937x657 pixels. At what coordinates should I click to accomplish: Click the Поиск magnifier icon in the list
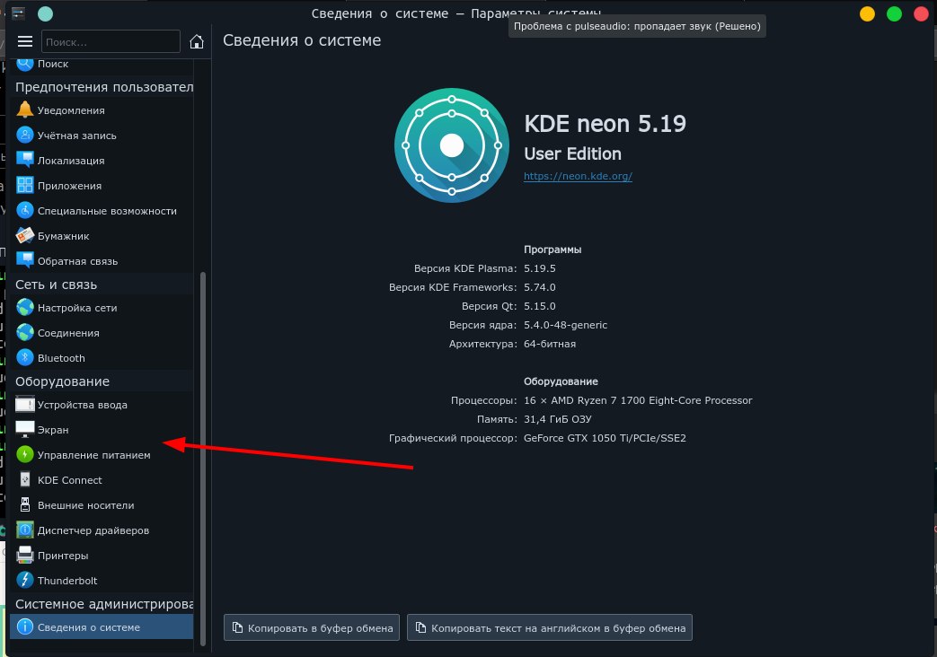point(24,64)
